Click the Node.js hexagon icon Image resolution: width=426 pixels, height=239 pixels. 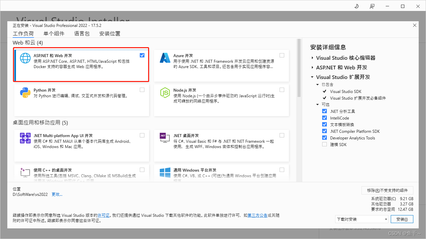(165, 93)
